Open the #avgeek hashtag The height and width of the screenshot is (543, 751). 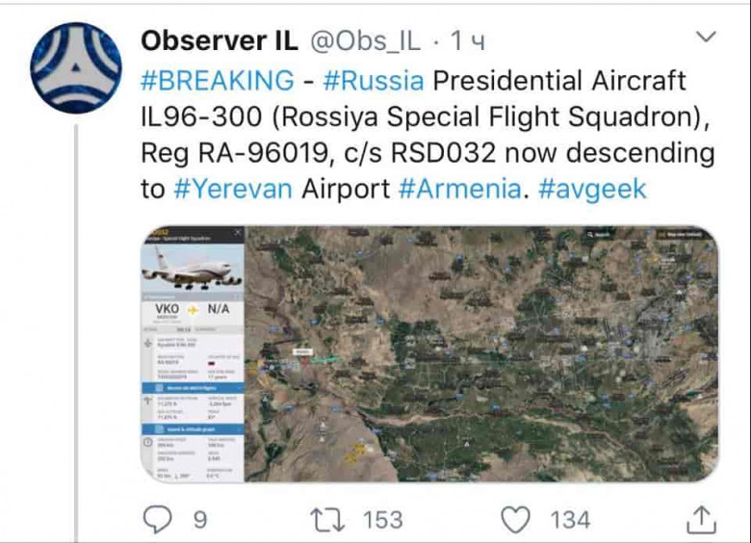pos(592,188)
